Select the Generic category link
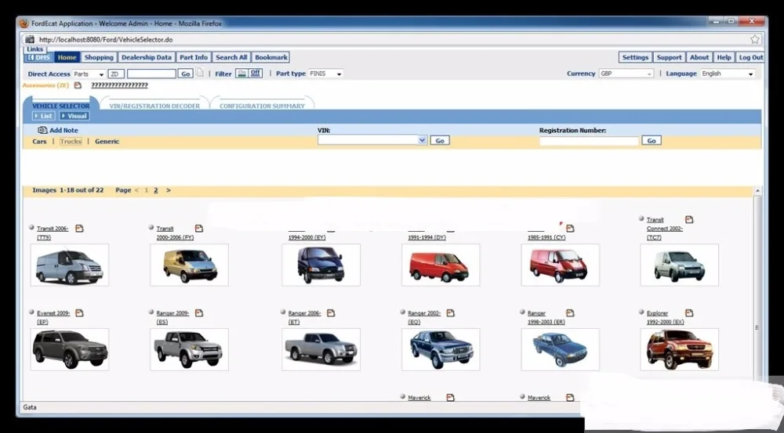The width and height of the screenshot is (784, 433). point(107,142)
